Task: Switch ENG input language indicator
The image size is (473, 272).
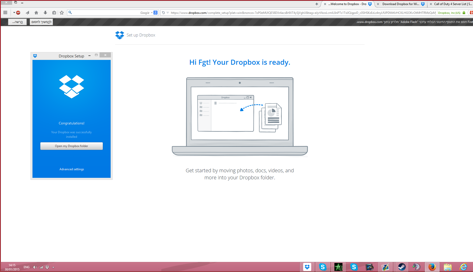Action: 26,267
